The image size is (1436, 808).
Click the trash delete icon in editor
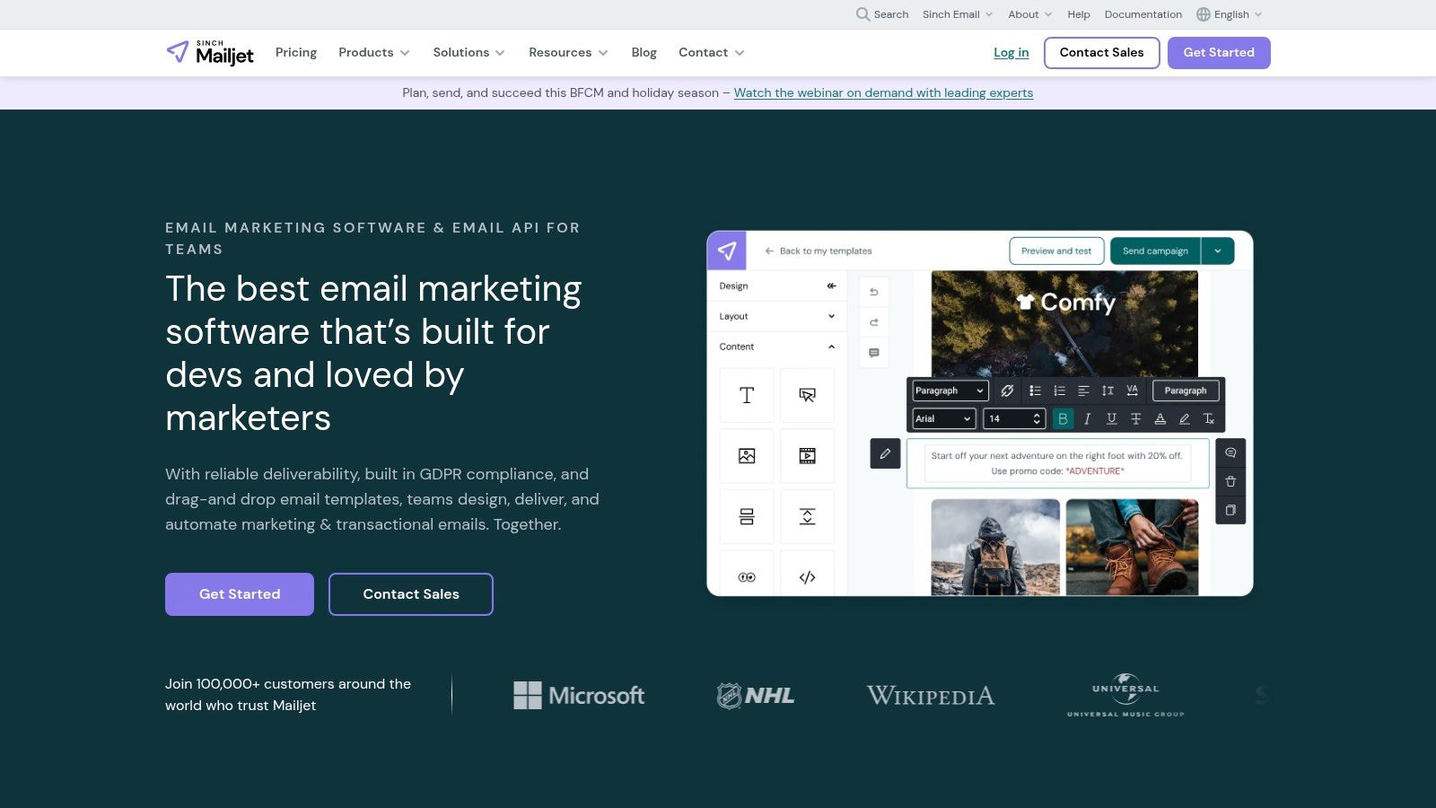click(1230, 481)
